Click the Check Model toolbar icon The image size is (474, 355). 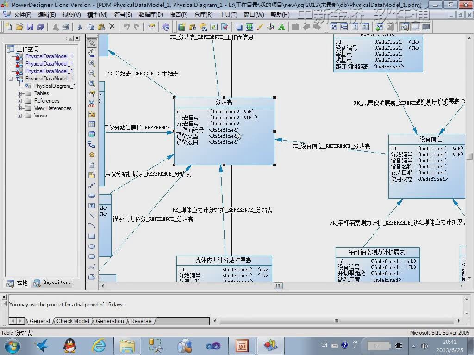[225, 27]
